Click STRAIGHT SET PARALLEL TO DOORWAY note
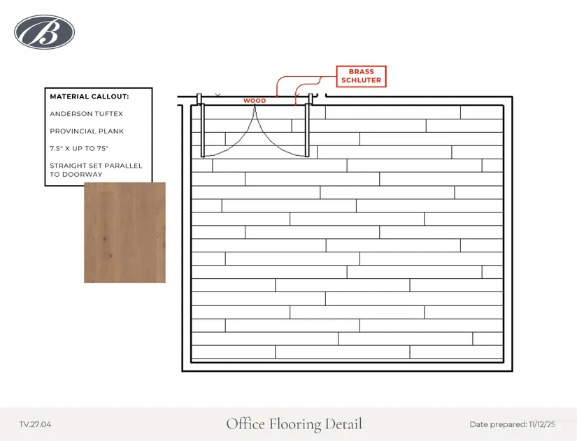This screenshot has width=577, height=441. (96, 170)
